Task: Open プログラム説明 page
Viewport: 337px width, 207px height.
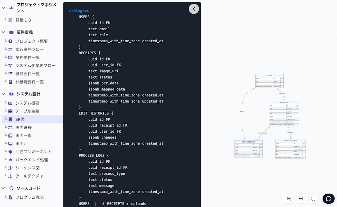Action: click(x=29, y=197)
